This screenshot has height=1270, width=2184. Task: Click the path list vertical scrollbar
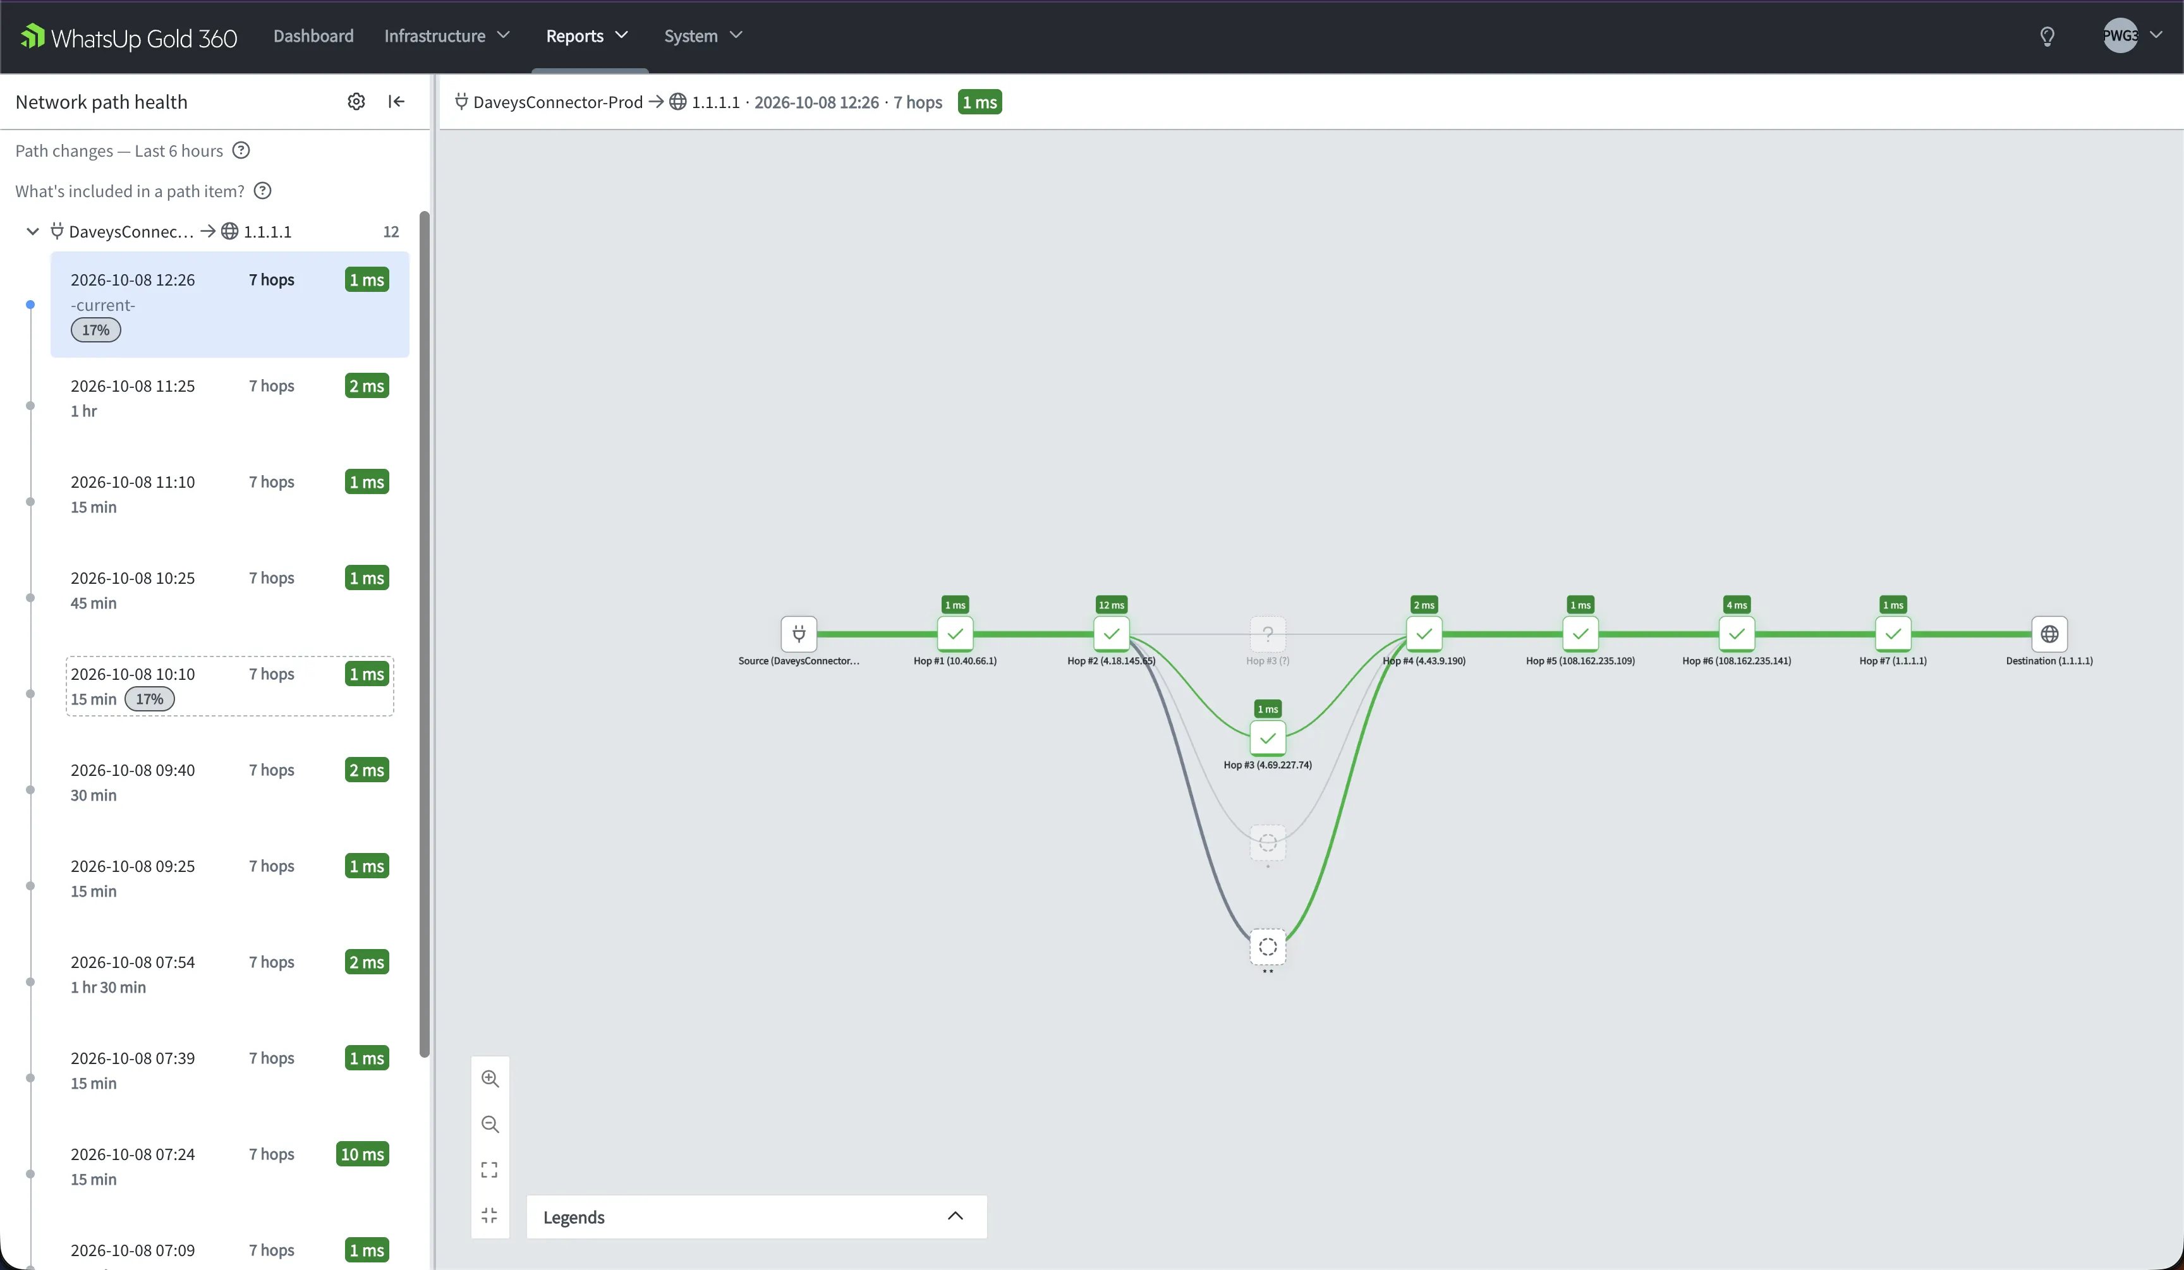[425, 633]
